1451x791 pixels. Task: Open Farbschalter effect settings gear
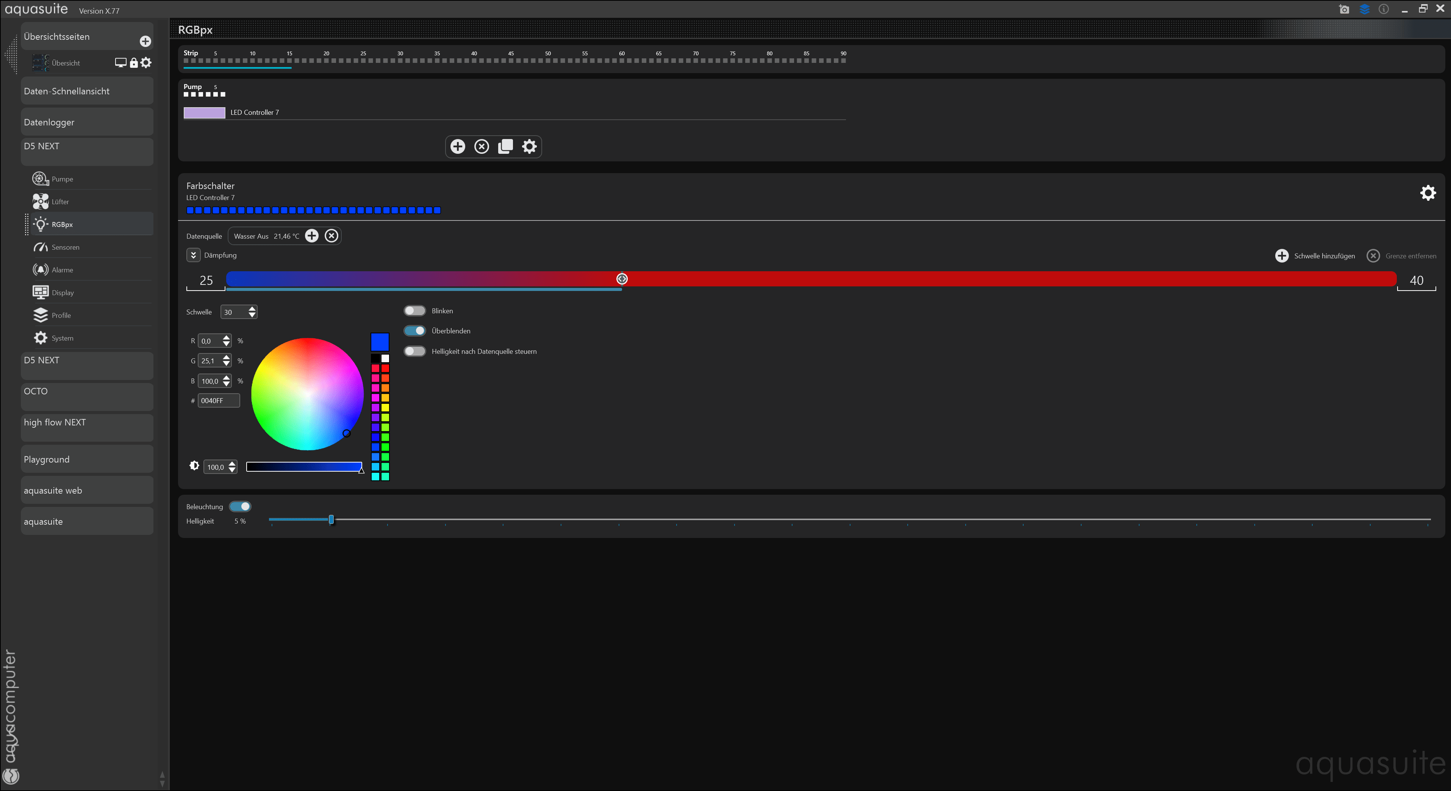(x=1428, y=193)
